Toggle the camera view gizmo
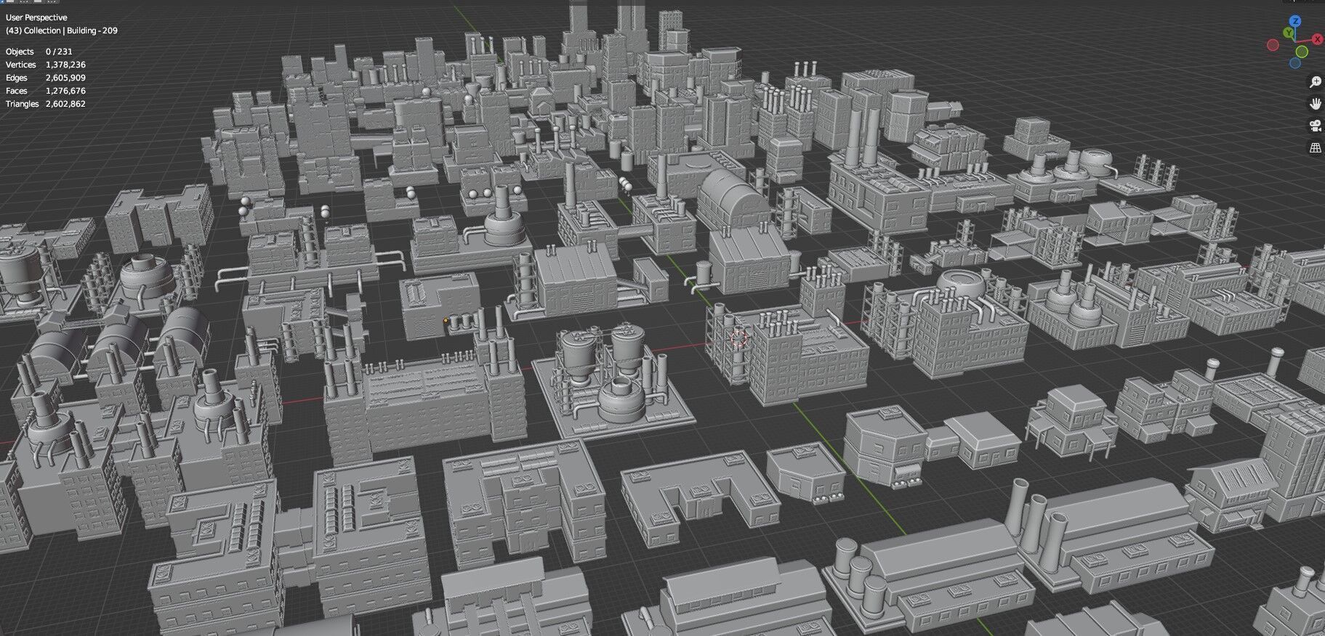The height and width of the screenshot is (636, 1325). (x=1315, y=126)
